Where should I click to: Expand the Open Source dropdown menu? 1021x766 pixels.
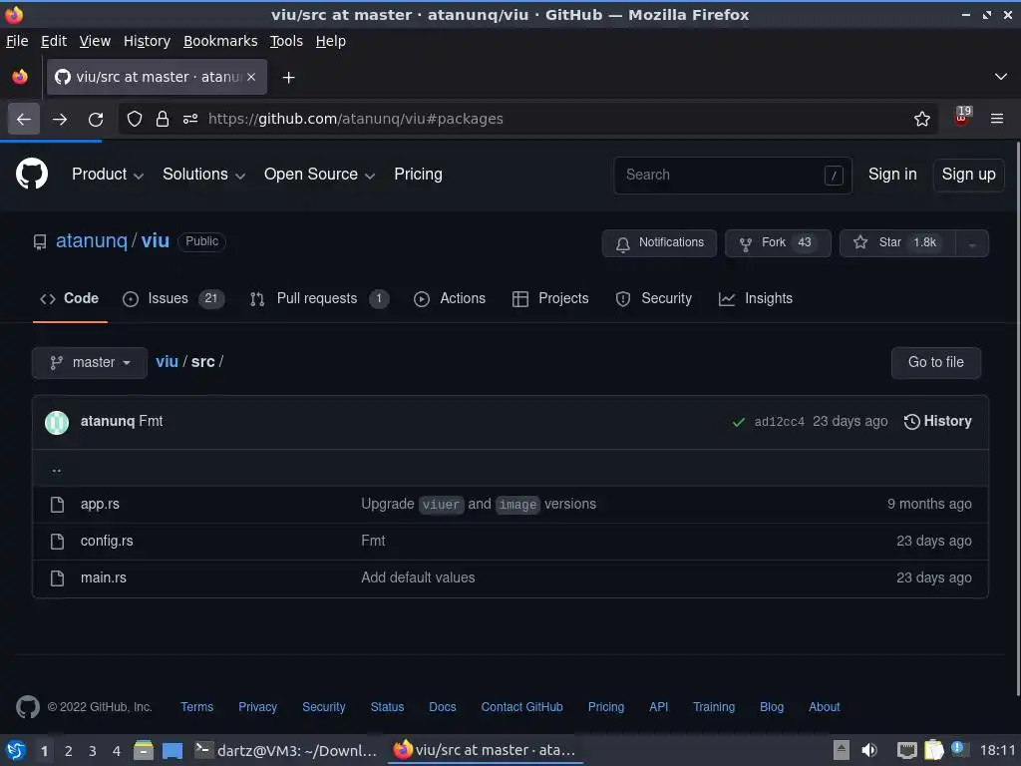click(319, 175)
